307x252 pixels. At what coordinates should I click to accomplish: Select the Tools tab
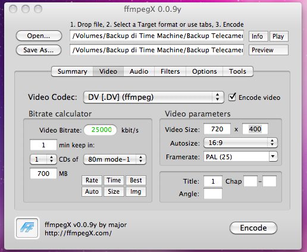237,71
